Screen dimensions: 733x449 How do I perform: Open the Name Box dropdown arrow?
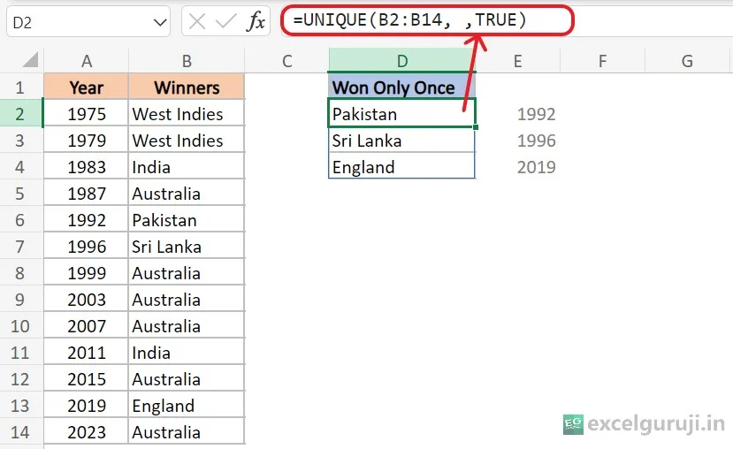pos(160,22)
